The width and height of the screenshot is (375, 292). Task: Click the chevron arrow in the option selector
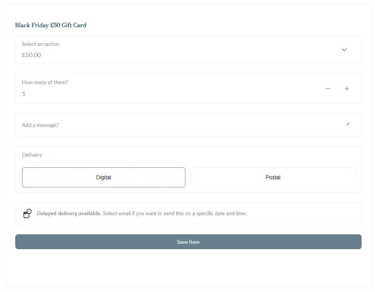coord(344,50)
